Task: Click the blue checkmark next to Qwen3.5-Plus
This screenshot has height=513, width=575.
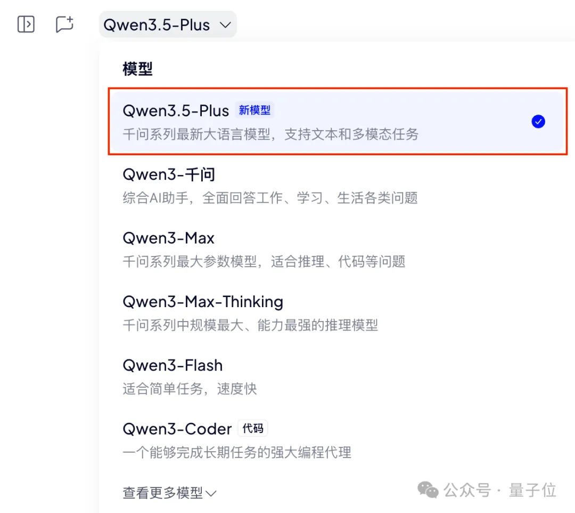Action: coord(538,122)
